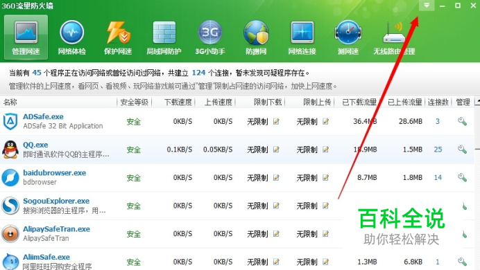The image size is (480, 270).
Task: Edit upload limit for SogouExplorer.exe
Action: tap(326, 206)
